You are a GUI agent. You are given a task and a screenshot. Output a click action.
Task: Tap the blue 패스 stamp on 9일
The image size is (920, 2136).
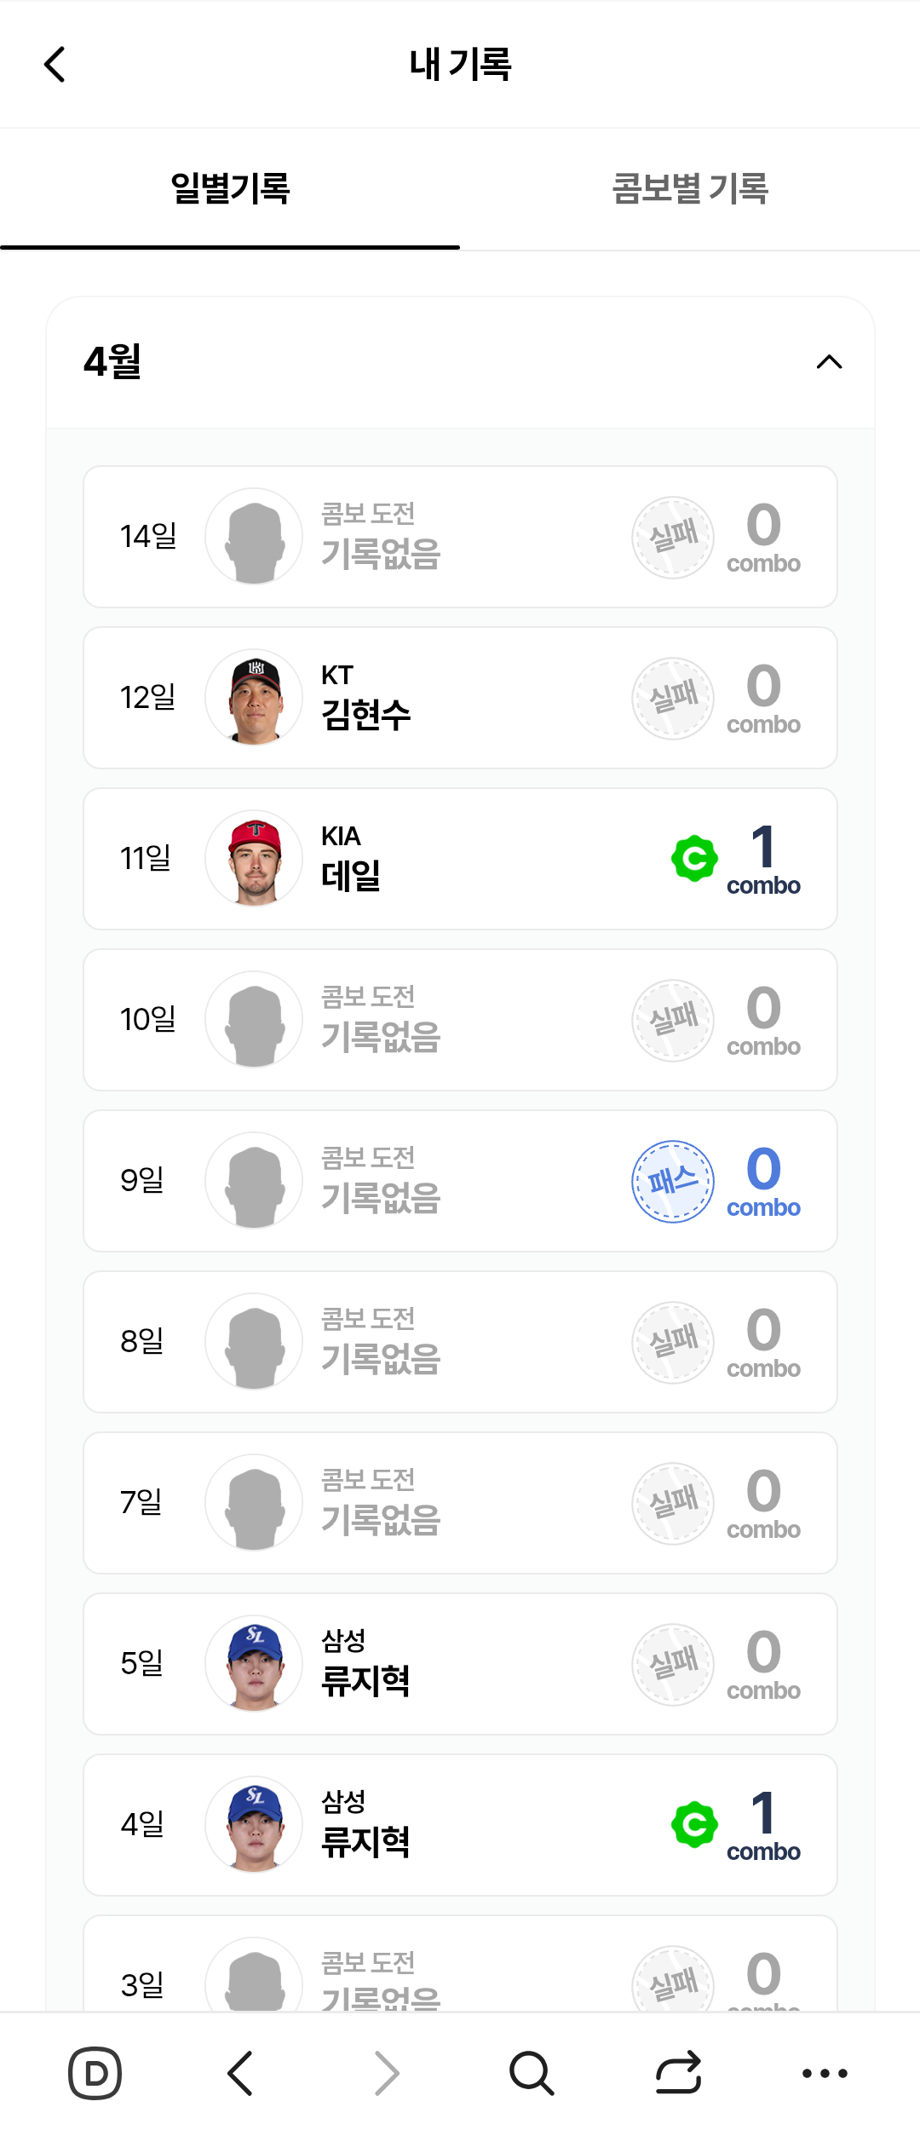[x=673, y=1181]
